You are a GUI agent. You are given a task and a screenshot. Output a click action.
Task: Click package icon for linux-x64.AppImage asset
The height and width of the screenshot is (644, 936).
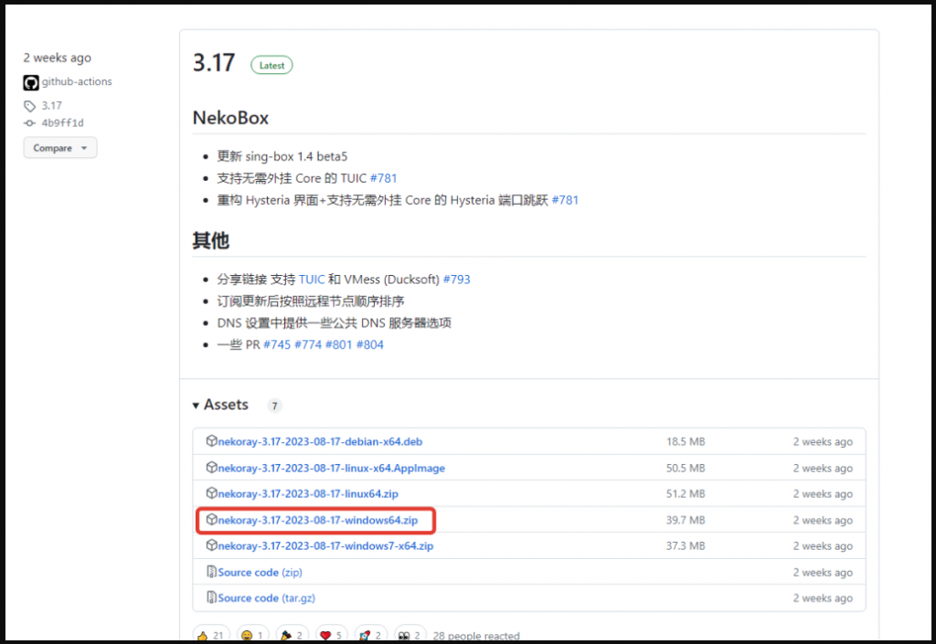tap(211, 468)
